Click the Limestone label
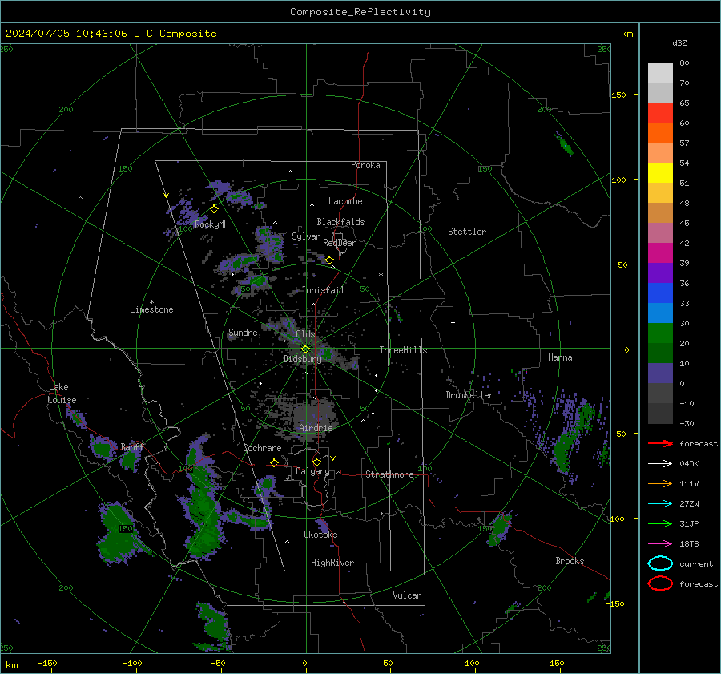721x674 pixels. [x=151, y=309]
